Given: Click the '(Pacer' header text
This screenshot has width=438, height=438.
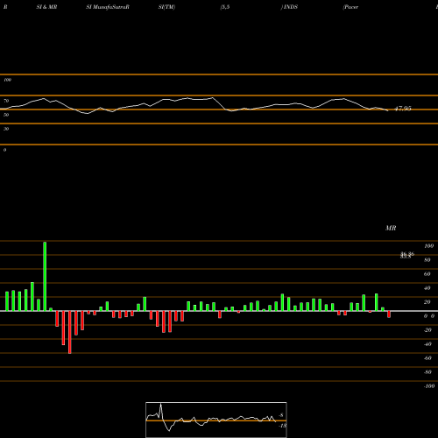Looking at the screenshot, I should pyautogui.click(x=350, y=7).
